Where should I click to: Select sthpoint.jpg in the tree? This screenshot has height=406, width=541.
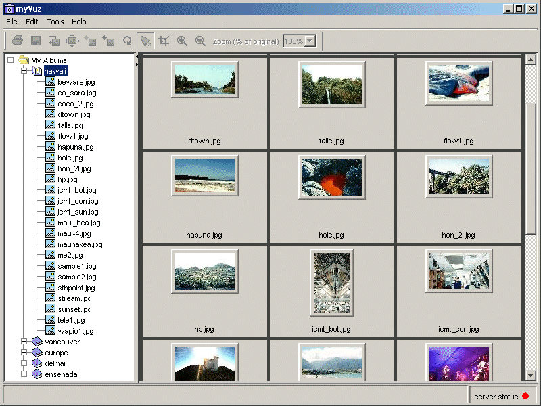tap(76, 288)
